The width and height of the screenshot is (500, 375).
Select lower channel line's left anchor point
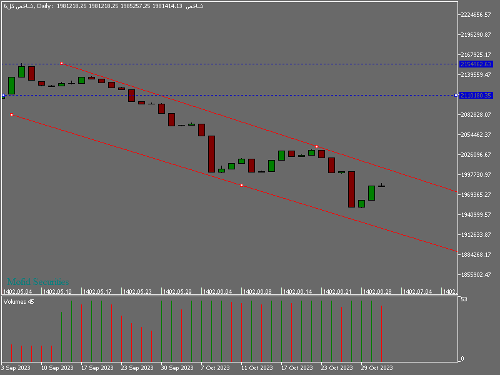pyautogui.click(x=12, y=114)
